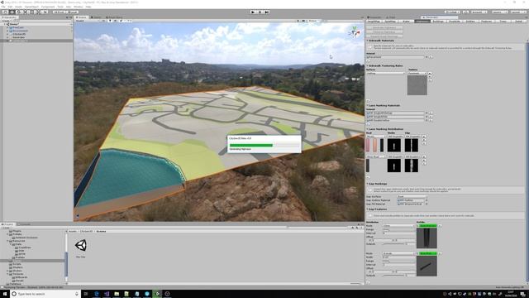Open the Inspector tab
Image resolution: width=529 pixels, height=298 pixels.
tap(374, 17)
